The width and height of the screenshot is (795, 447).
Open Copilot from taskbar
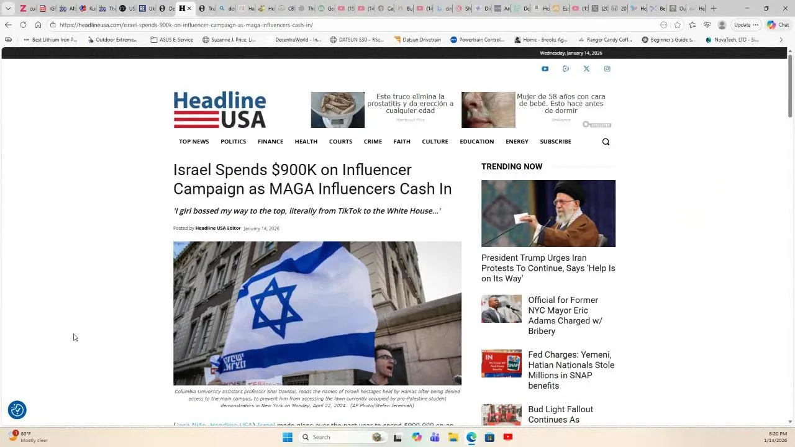click(416, 437)
